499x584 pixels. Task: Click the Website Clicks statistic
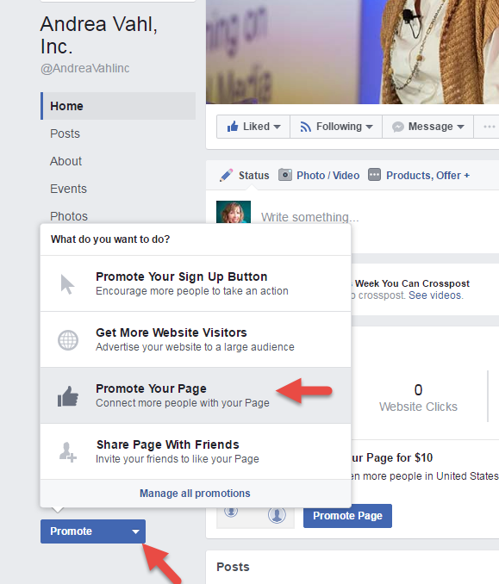(418, 398)
